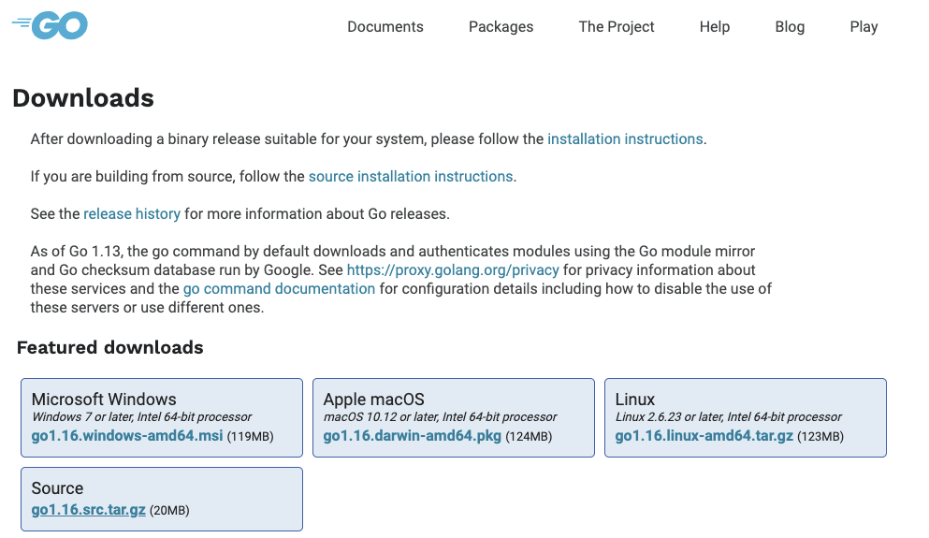Click the Go logo
The height and width of the screenshot is (538, 929).
click(x=50, y=25)
